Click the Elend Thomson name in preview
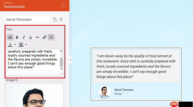Image resolution: width=193 pixels, height=107 pixels. pyautogui.click(x=124, y=90)
